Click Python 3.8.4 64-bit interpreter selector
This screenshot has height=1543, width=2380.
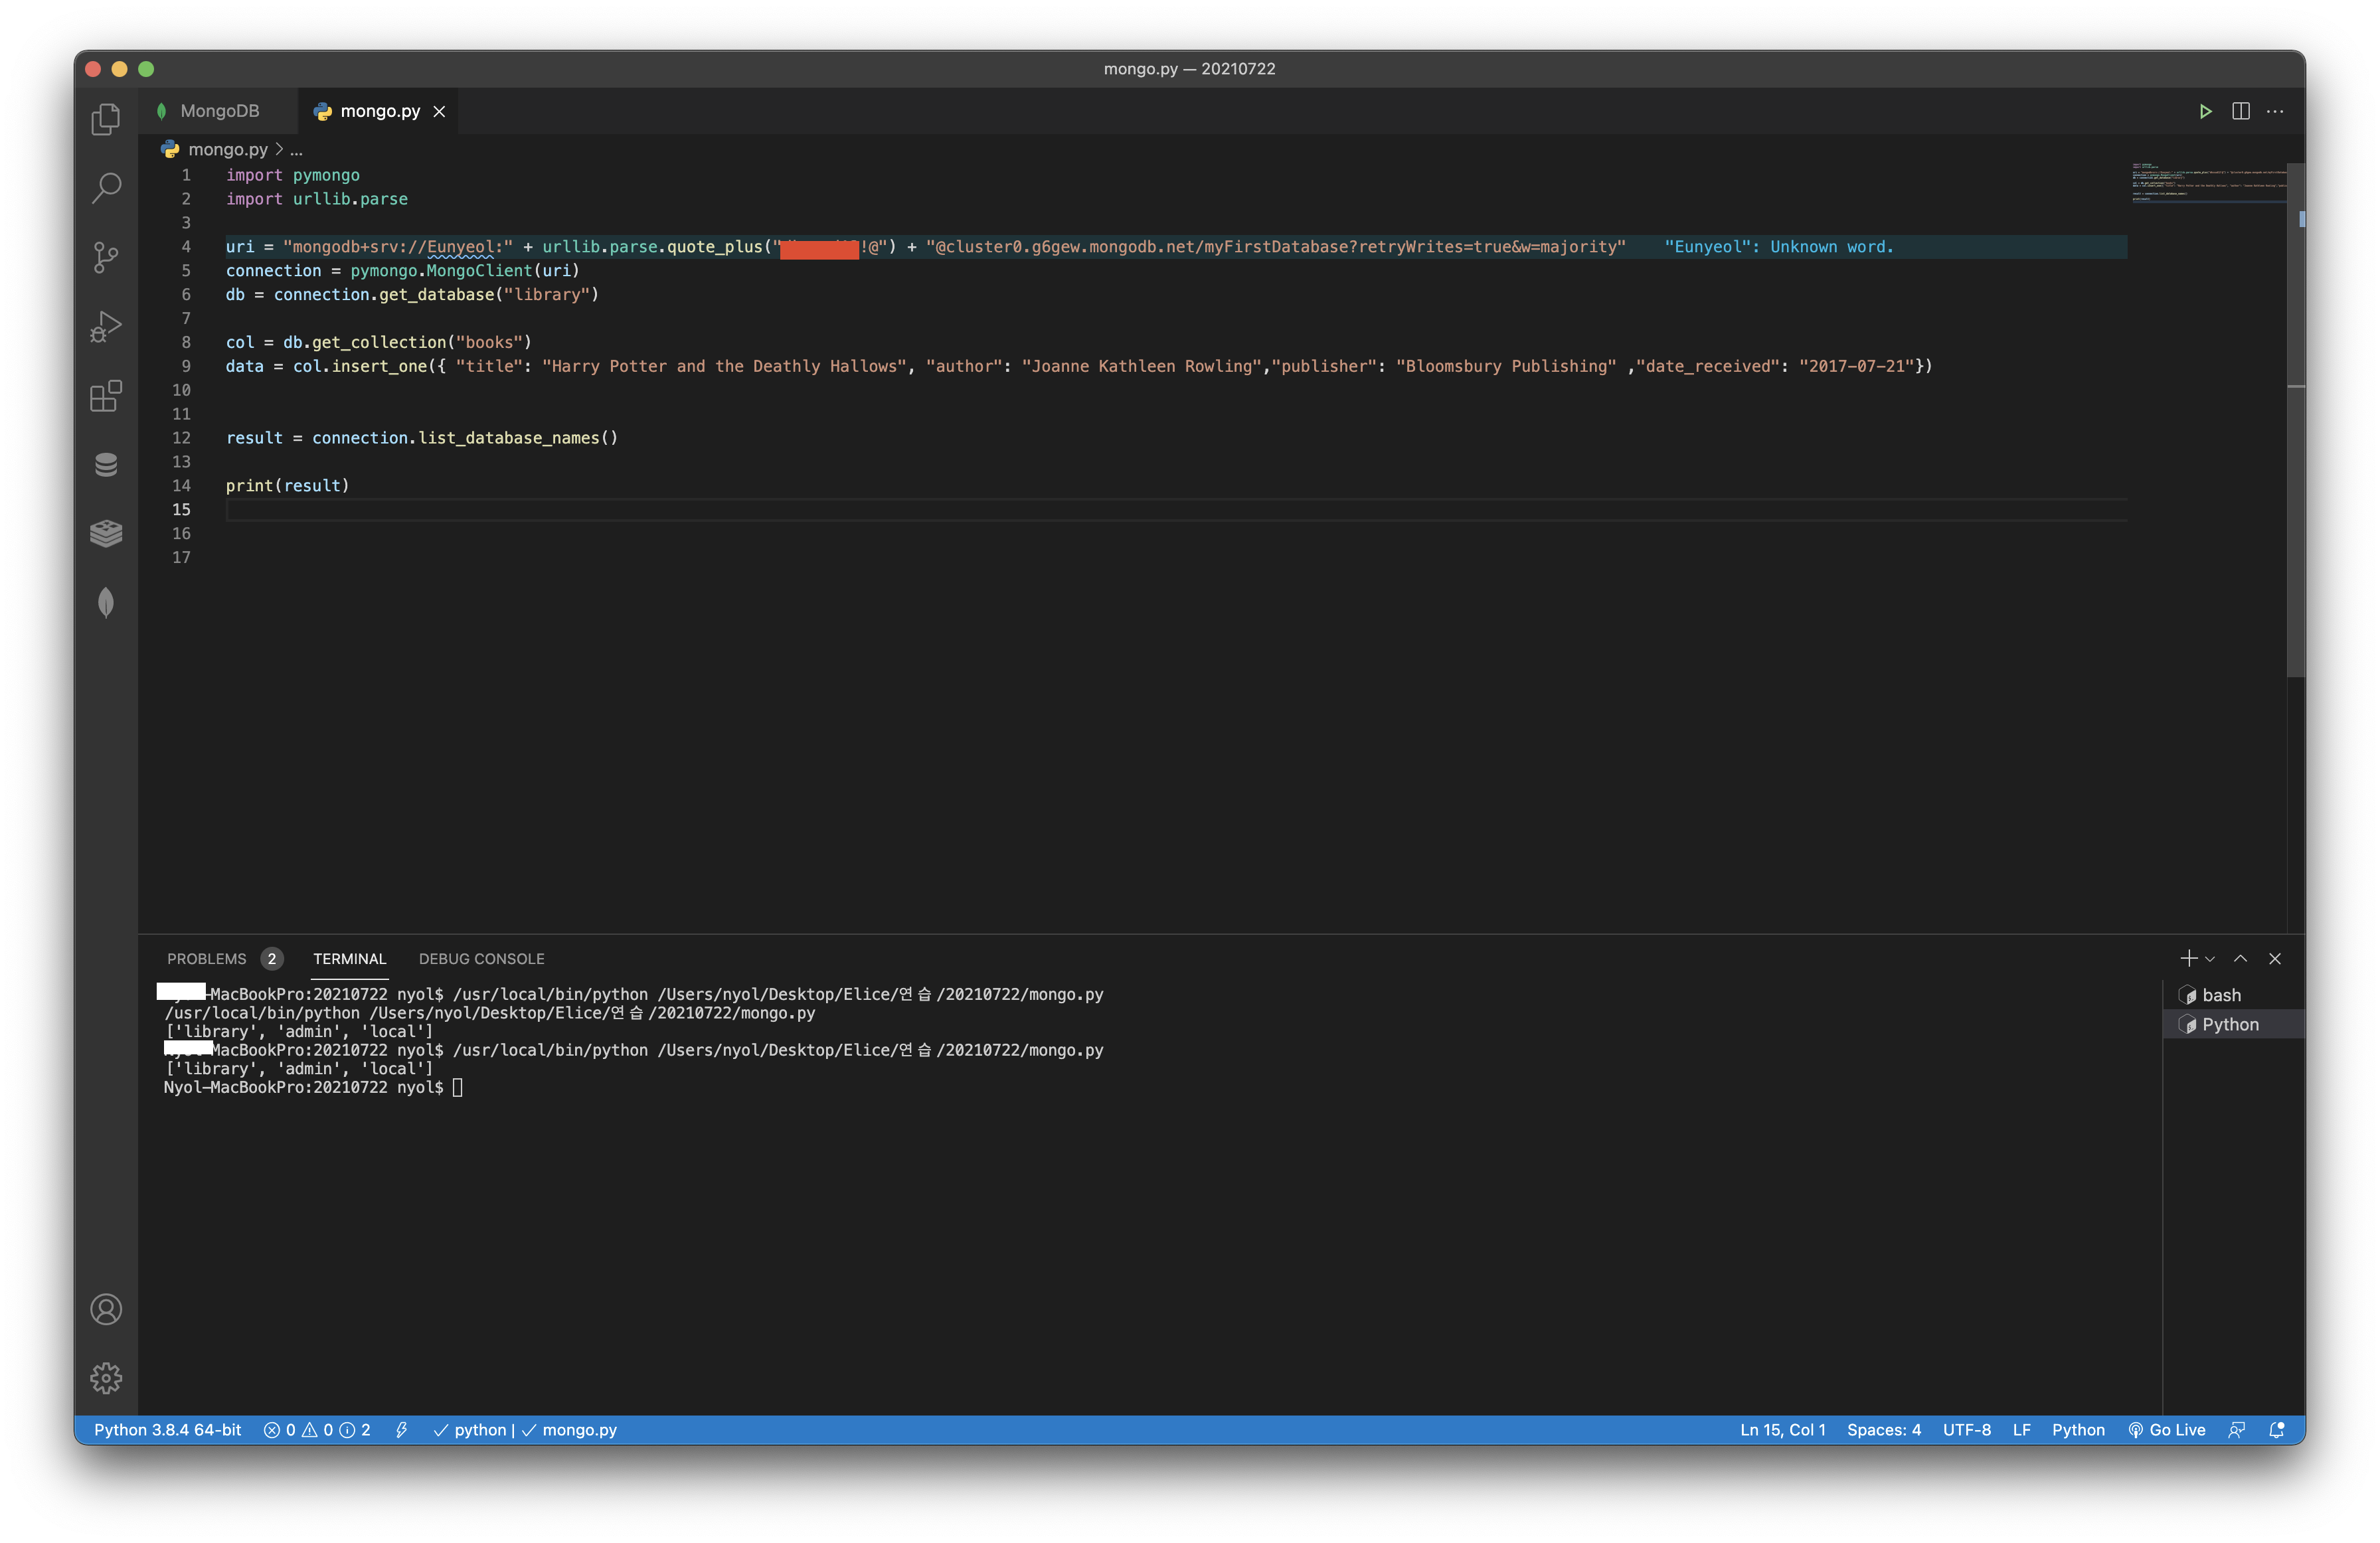coord(168,1430)
